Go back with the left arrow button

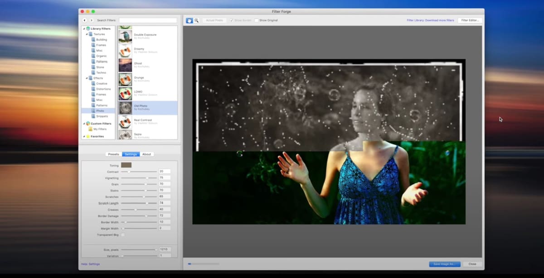coord(84,20)
